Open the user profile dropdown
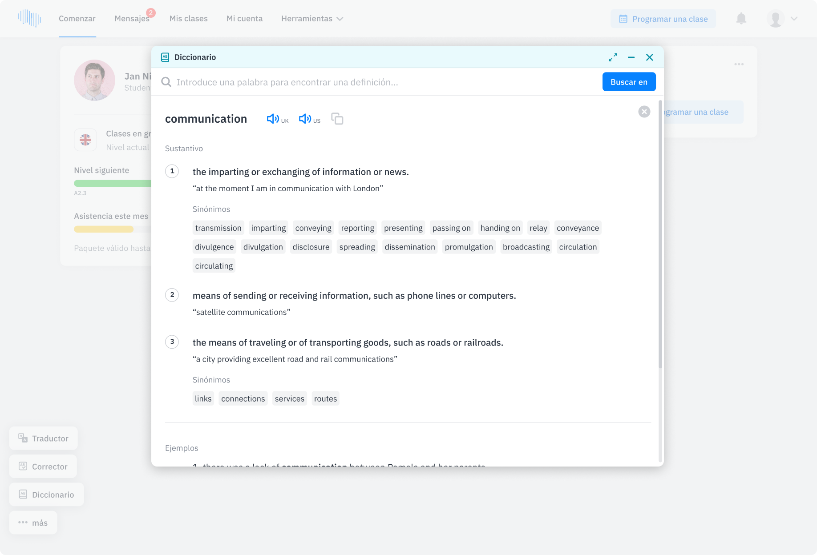The width and height of the screenshot is (817, 555). click(782, 19)
